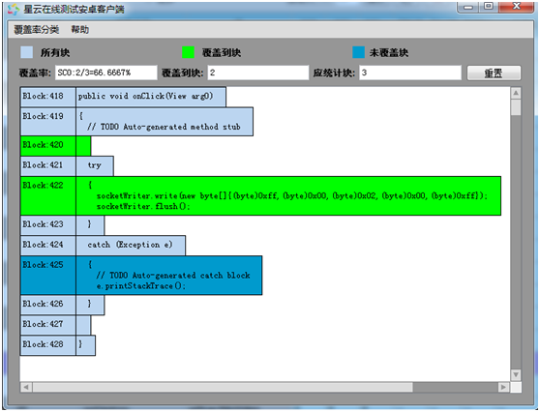Select the Block:418 onClick row

pos(123,97)
